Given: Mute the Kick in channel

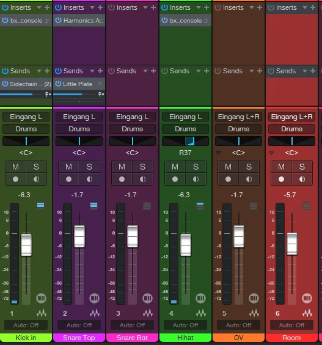Looking at the screenshot, I should click(15, 167).
